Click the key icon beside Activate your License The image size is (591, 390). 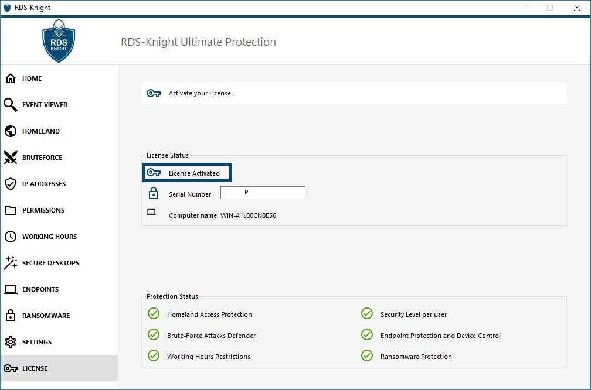point(154,93)
